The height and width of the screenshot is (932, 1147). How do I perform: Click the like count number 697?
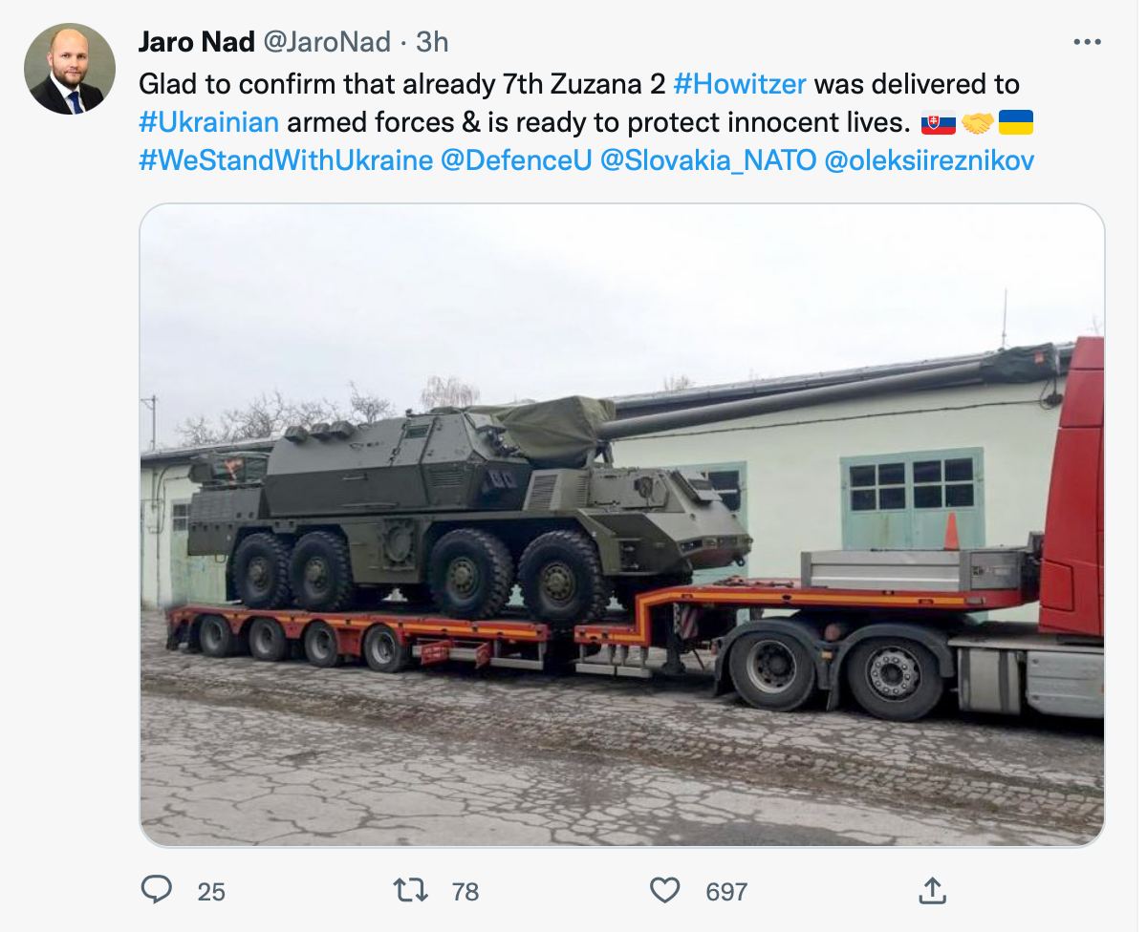click(726, 892)
